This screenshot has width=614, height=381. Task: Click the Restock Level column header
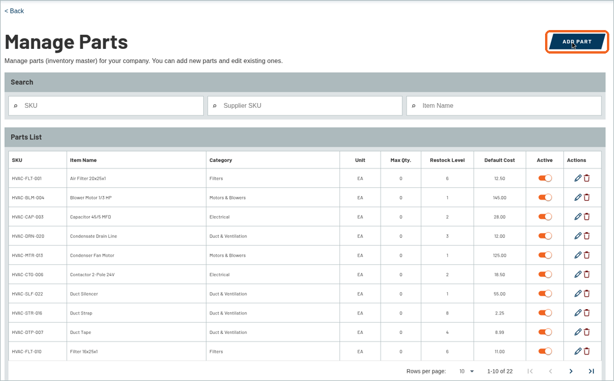coord(447,160)
